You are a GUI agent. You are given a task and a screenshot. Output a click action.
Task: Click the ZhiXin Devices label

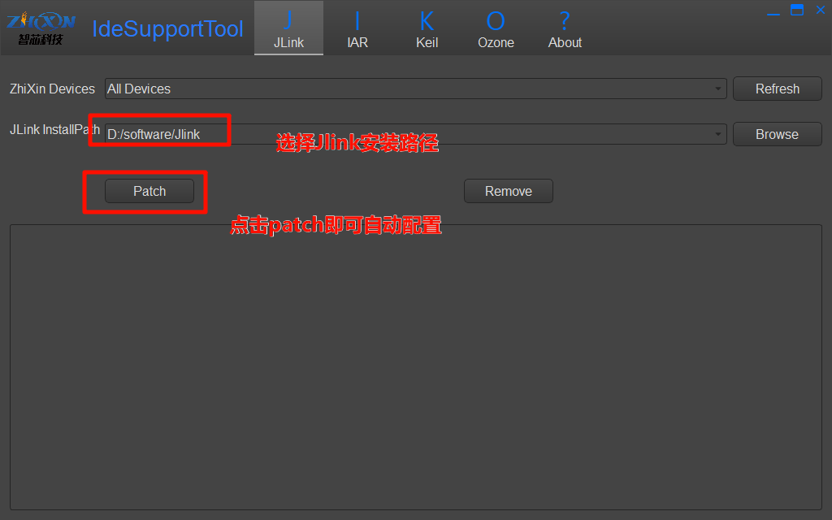(52, 89)
